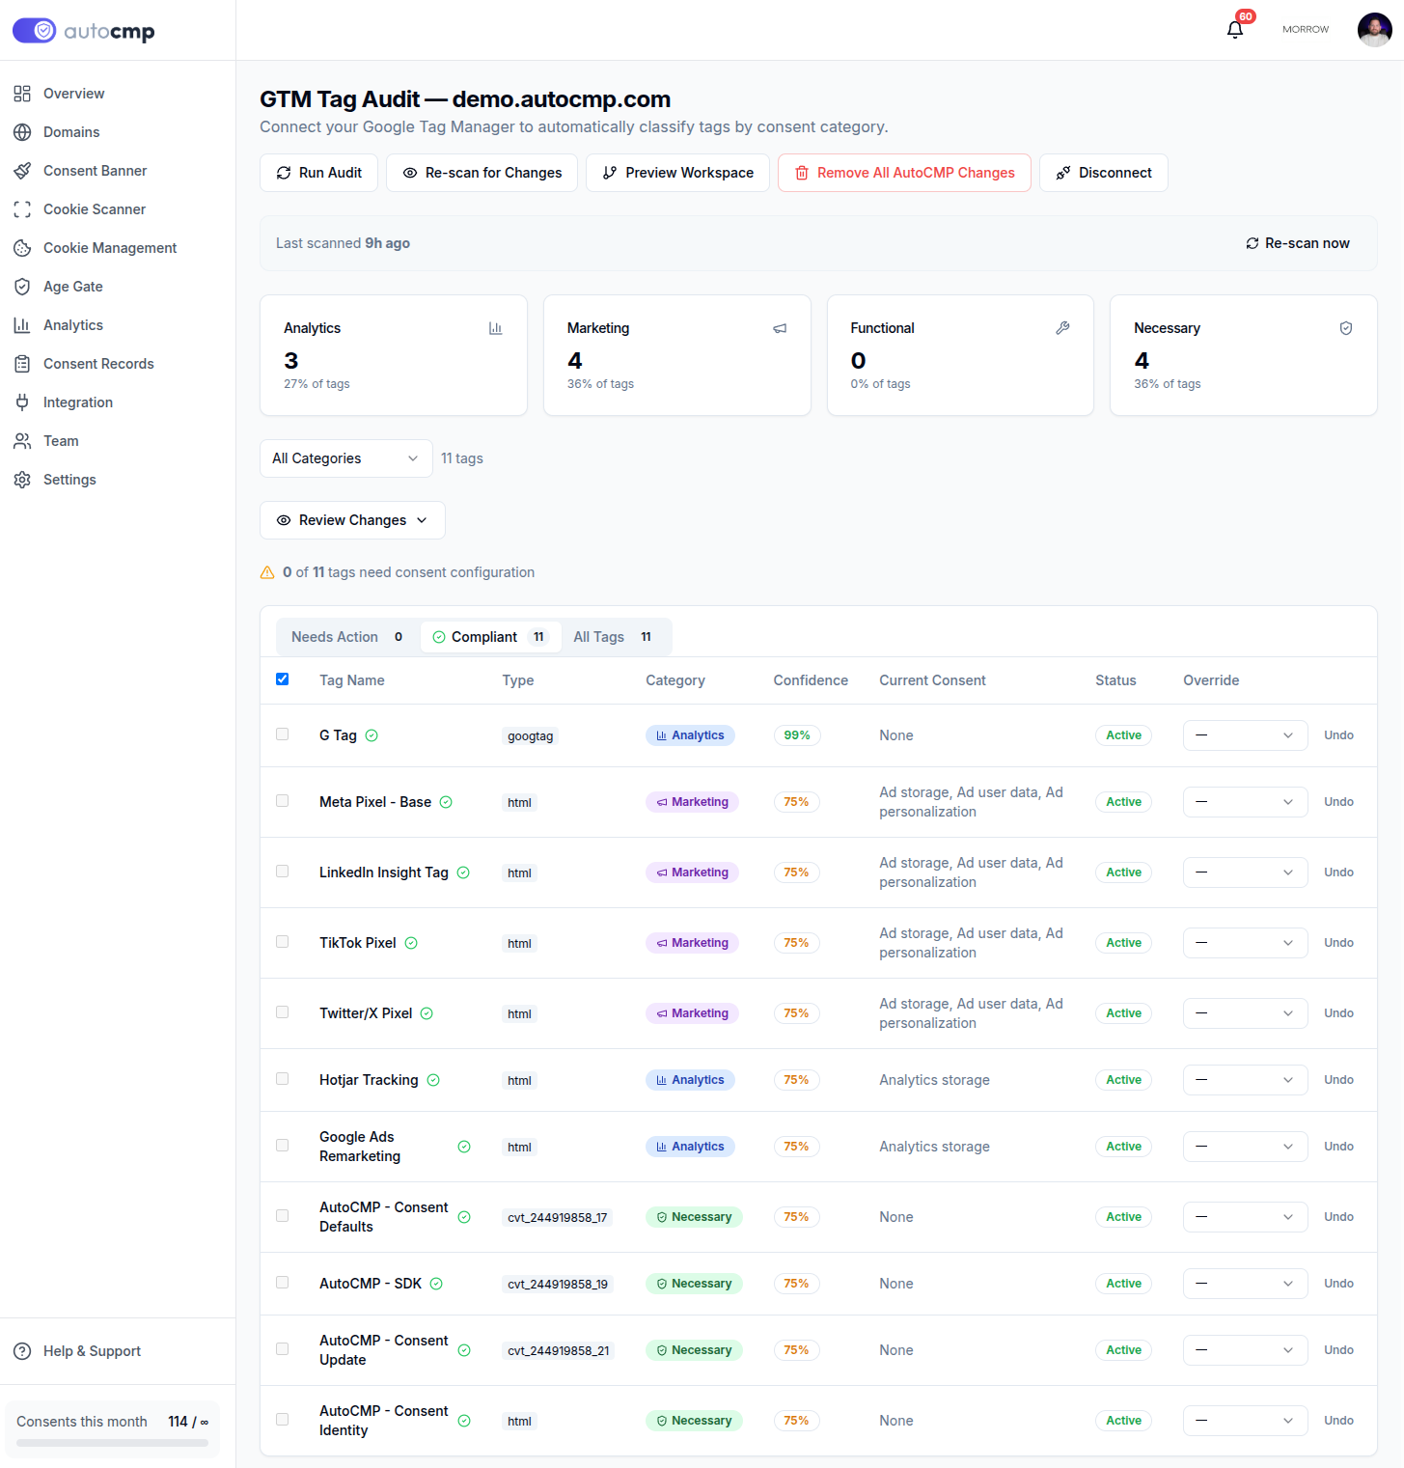The image size is (1404, 1468).
Task: Click Re-scan for Changes button
Action: coord(482,173)
